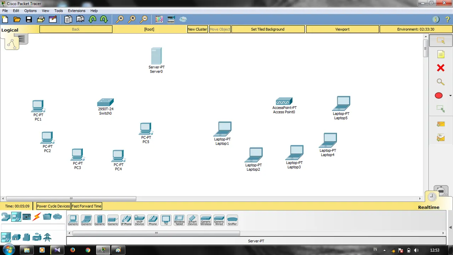This screenshot has width=453, height=255.
Task: Open the Environment 02:33:30 setting
Action: click(415, 29)
